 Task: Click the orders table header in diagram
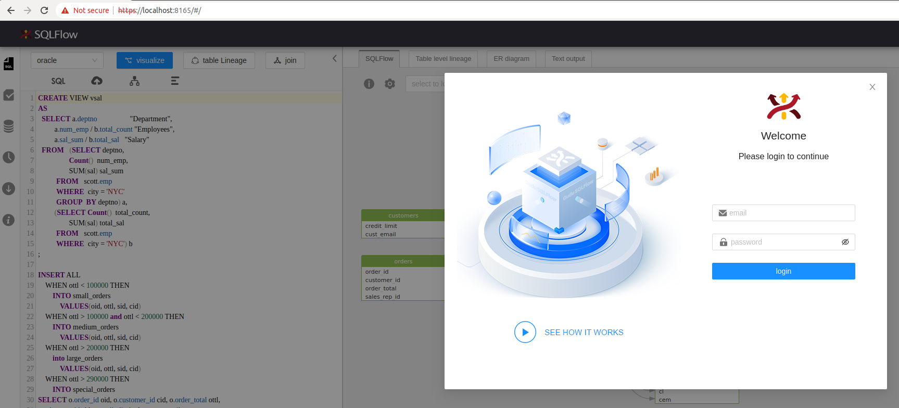point(403,261)
